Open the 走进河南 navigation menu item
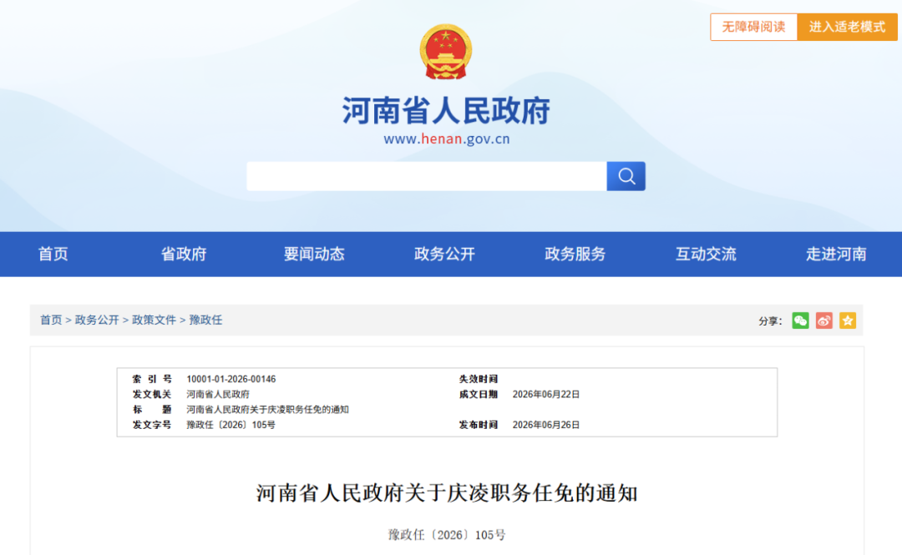Viewport: 902px width, 555px height. (x=836, y=255)
